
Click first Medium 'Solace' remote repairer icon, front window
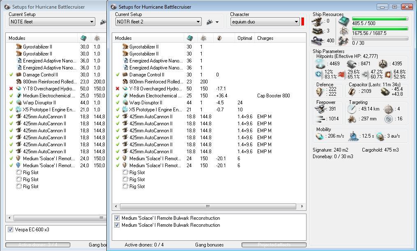pos(125,158)
